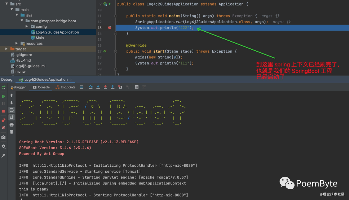
Task: Run to cursor
Action: (128, 87)
